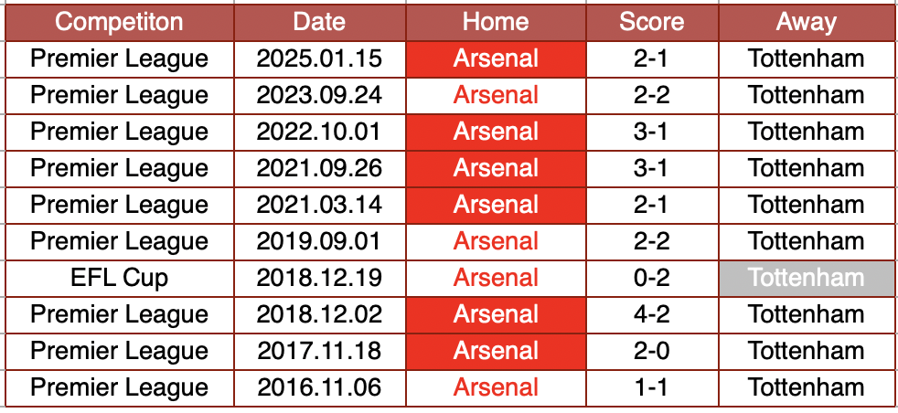Image resolution: width=898 pixels, height=413 pixels.
Task: Click the date cell 2021.03.14
Action: click(319, 205)
